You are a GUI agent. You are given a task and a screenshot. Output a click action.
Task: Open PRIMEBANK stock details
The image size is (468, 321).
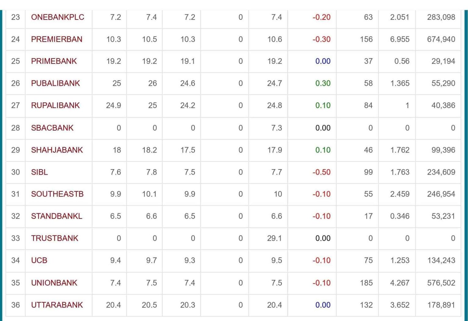(54, 61)
